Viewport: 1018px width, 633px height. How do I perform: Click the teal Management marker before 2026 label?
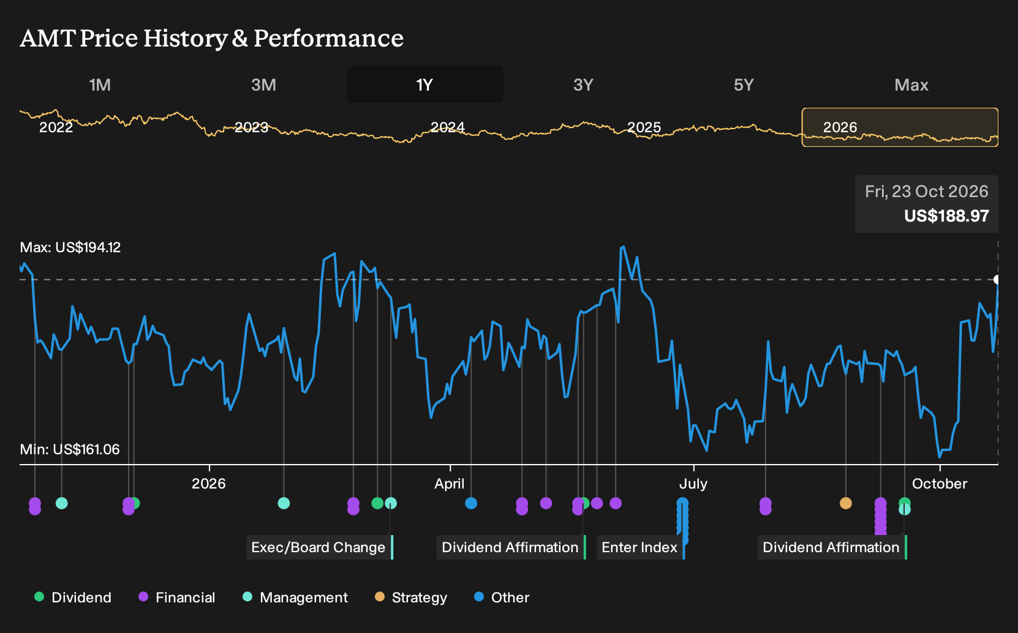62,503
